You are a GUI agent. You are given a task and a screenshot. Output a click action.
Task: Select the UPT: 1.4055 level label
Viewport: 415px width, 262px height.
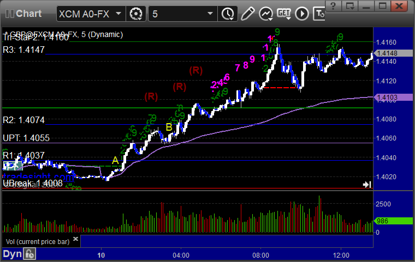[26, 138]
